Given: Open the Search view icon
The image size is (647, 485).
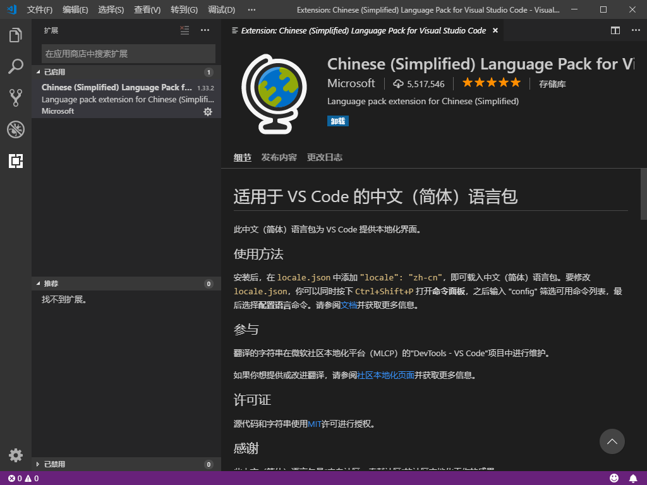Looking at the screenshot, I should pyautogui.click(x=16, y=66).
